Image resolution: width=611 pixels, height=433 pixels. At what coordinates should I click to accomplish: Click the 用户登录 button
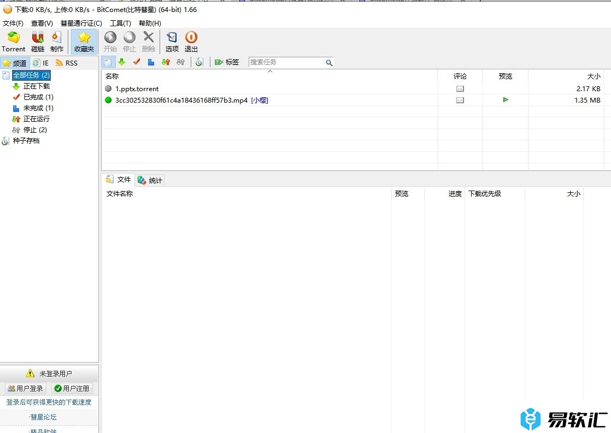coord(26,388)
